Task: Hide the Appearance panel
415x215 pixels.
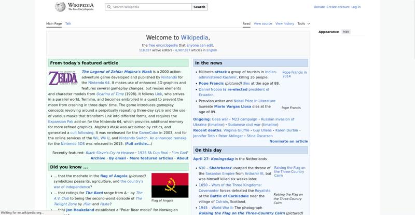Action: coord(346,32)
